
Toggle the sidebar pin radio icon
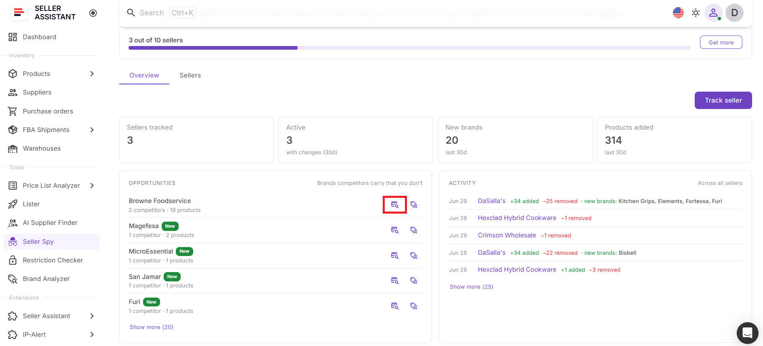(x=93, y=13)
